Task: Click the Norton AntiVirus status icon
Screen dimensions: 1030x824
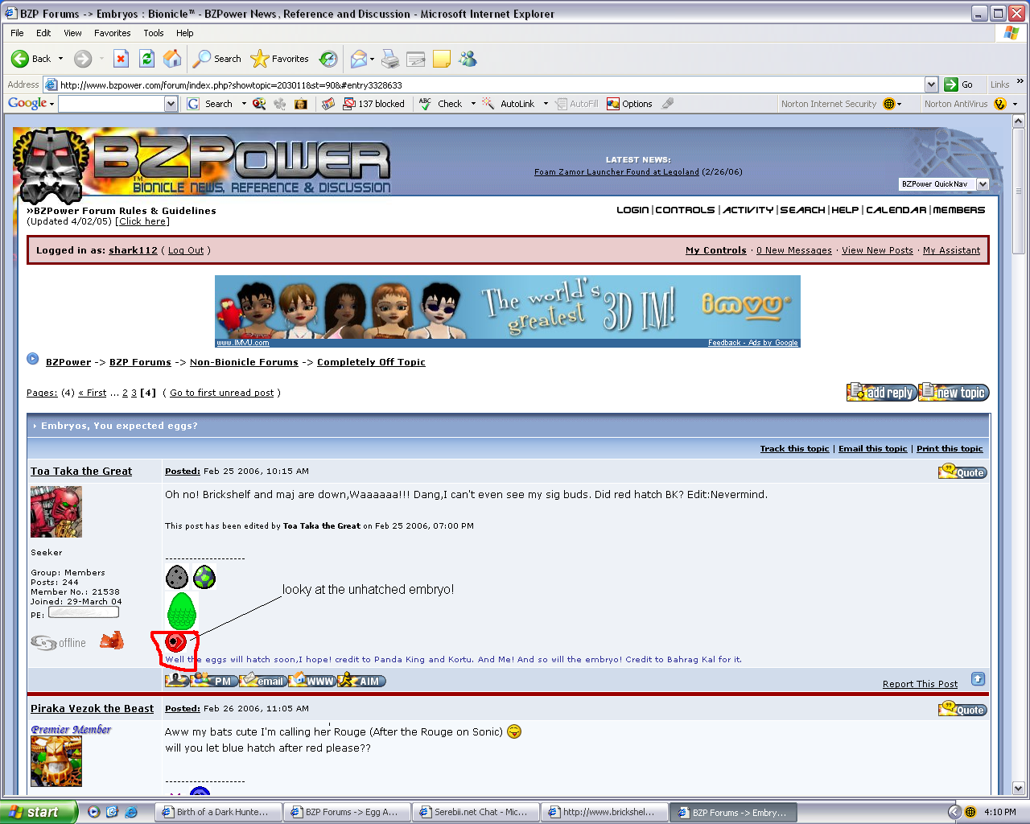Action: 1000,104
